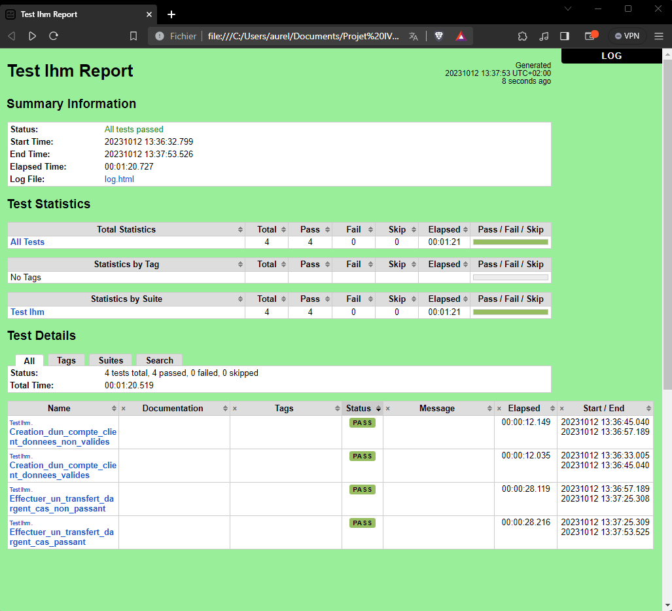Open the translate page icon in address bar

(413, 36)
